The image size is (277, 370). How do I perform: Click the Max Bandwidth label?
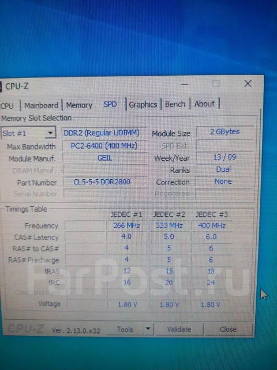click(31, 147)
